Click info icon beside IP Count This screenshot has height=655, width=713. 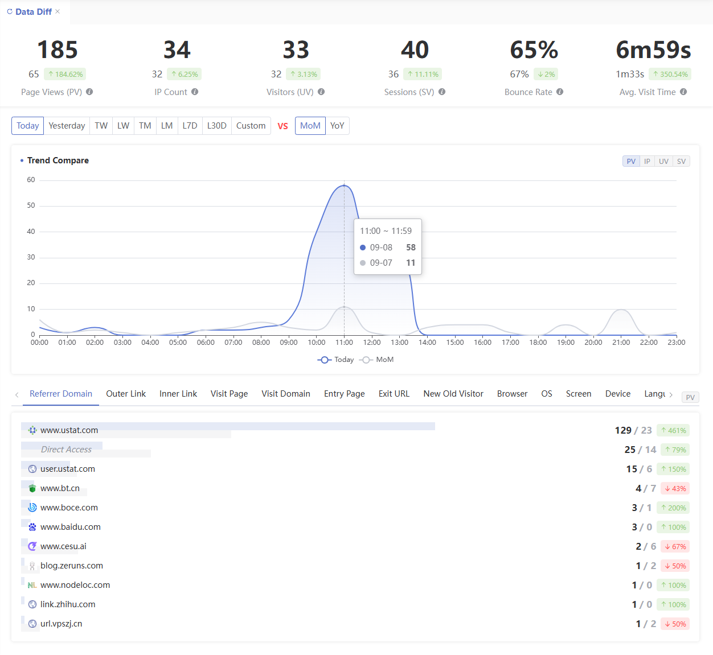coord(195,92)
